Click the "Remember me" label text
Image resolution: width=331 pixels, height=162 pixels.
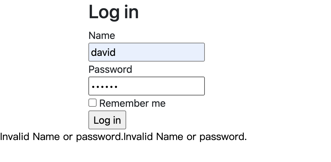[132, 103]
